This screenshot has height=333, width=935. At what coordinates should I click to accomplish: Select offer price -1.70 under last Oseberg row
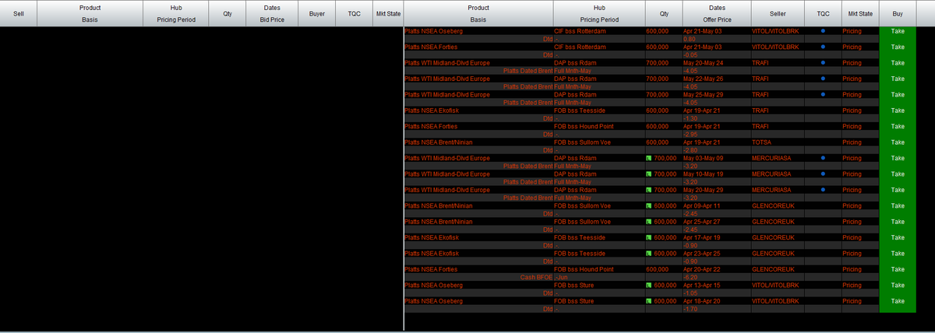point(690,309)
